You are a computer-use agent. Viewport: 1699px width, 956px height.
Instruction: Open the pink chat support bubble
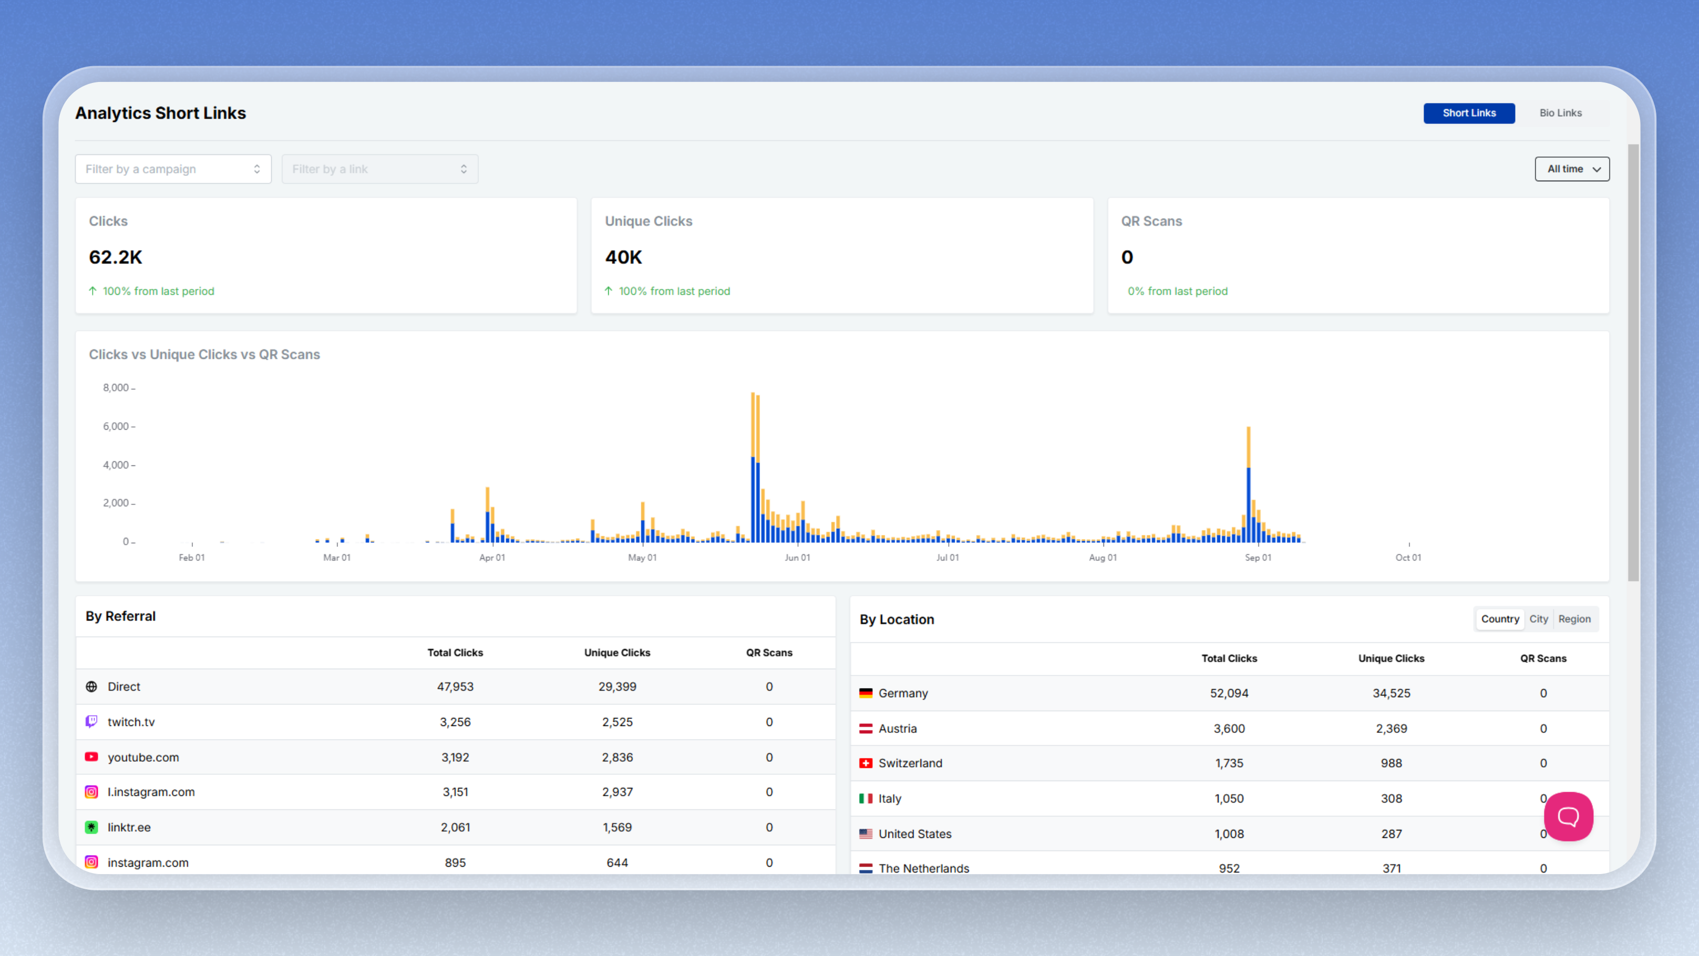pyautogui.click(x=1569, y=816)
